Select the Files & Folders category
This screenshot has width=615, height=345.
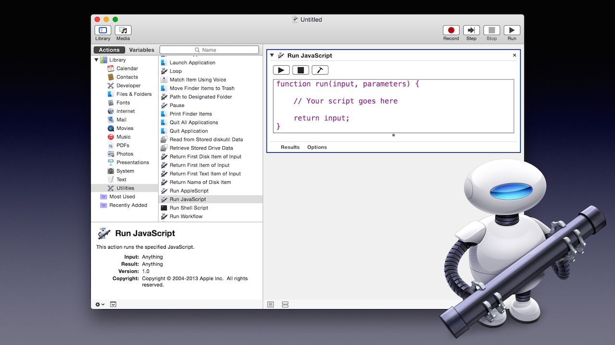click(x=134, y=94)
